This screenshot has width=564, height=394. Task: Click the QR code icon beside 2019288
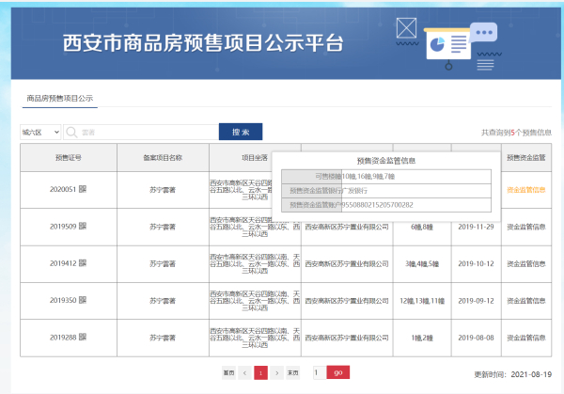point(83,338)
